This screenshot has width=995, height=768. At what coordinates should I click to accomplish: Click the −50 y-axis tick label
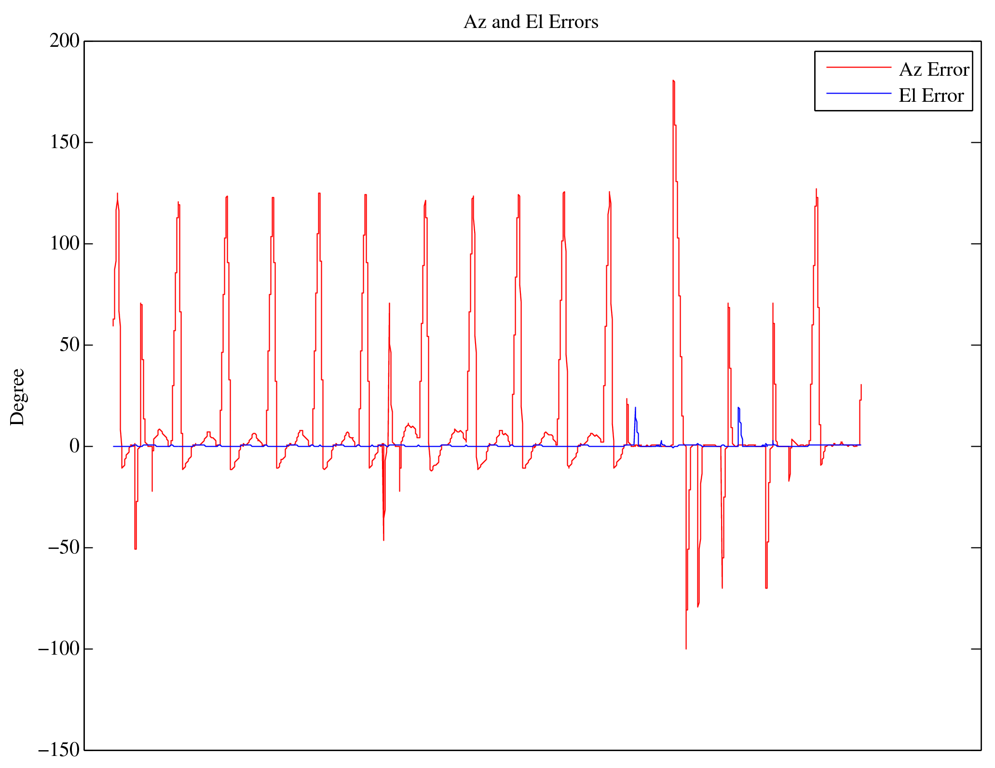point(63,548)
